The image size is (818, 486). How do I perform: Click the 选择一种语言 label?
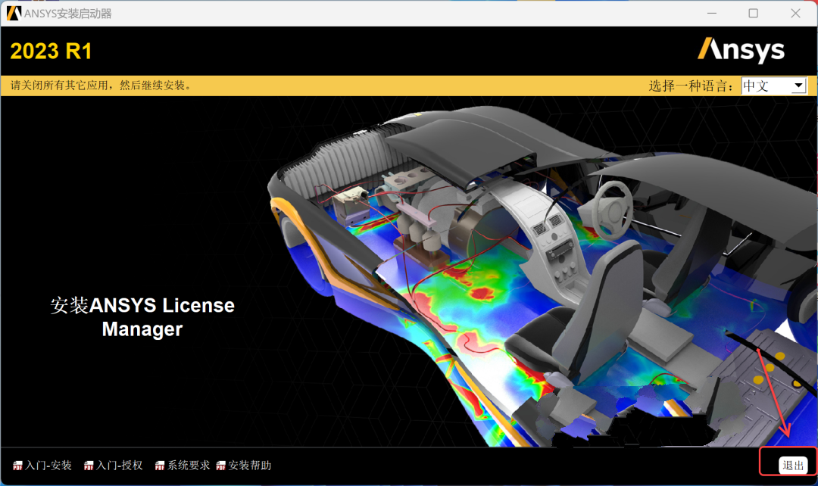click(x=692, y=86)
